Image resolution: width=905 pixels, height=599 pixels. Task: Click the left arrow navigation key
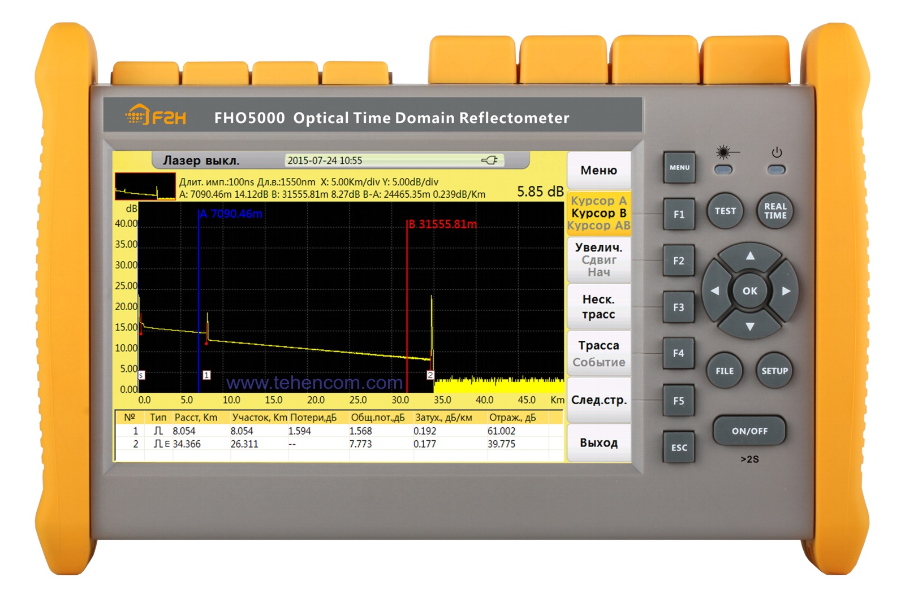[x=715, y=291]
